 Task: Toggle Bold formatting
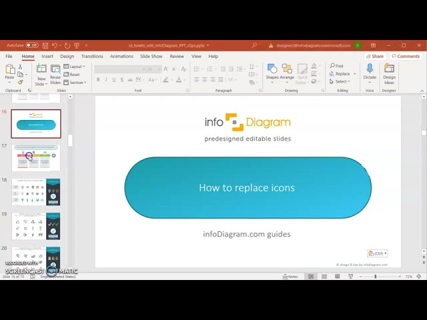coord(98,79)
